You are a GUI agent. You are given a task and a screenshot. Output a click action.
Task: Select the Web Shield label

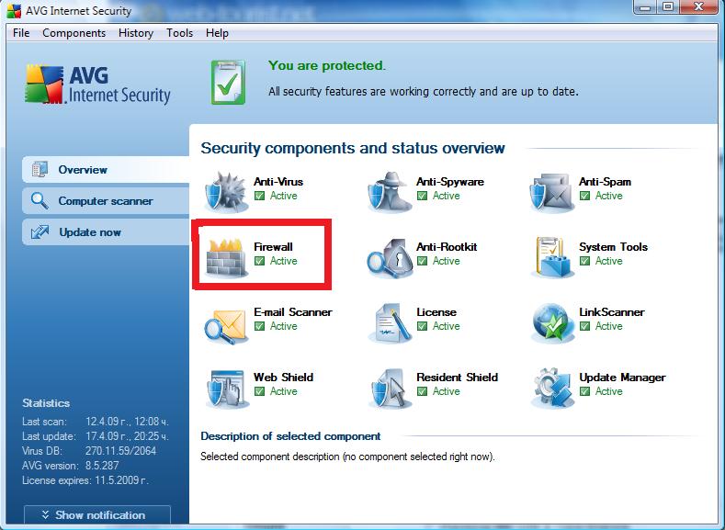[283, 377]
